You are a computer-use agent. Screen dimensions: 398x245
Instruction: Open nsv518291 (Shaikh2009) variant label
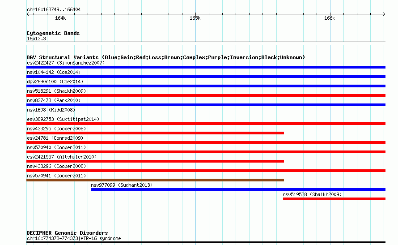[x=56, y=91]
